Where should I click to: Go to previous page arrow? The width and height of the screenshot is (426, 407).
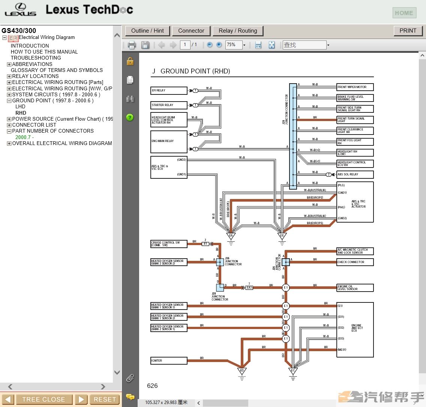tap(161, 45)
